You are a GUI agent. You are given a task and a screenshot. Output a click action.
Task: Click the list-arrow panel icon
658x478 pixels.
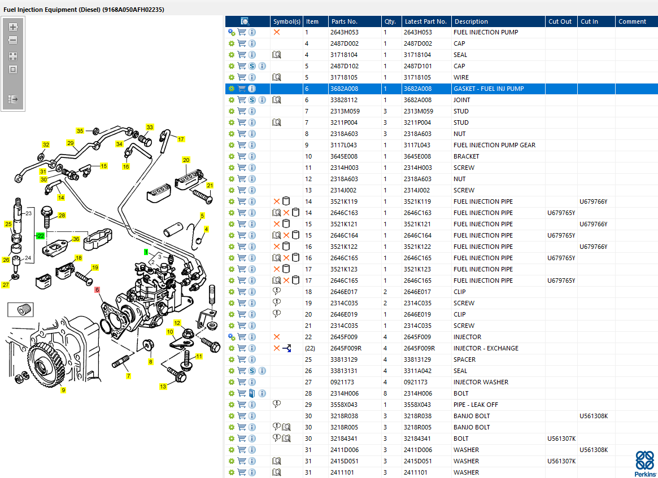point(14,99)
